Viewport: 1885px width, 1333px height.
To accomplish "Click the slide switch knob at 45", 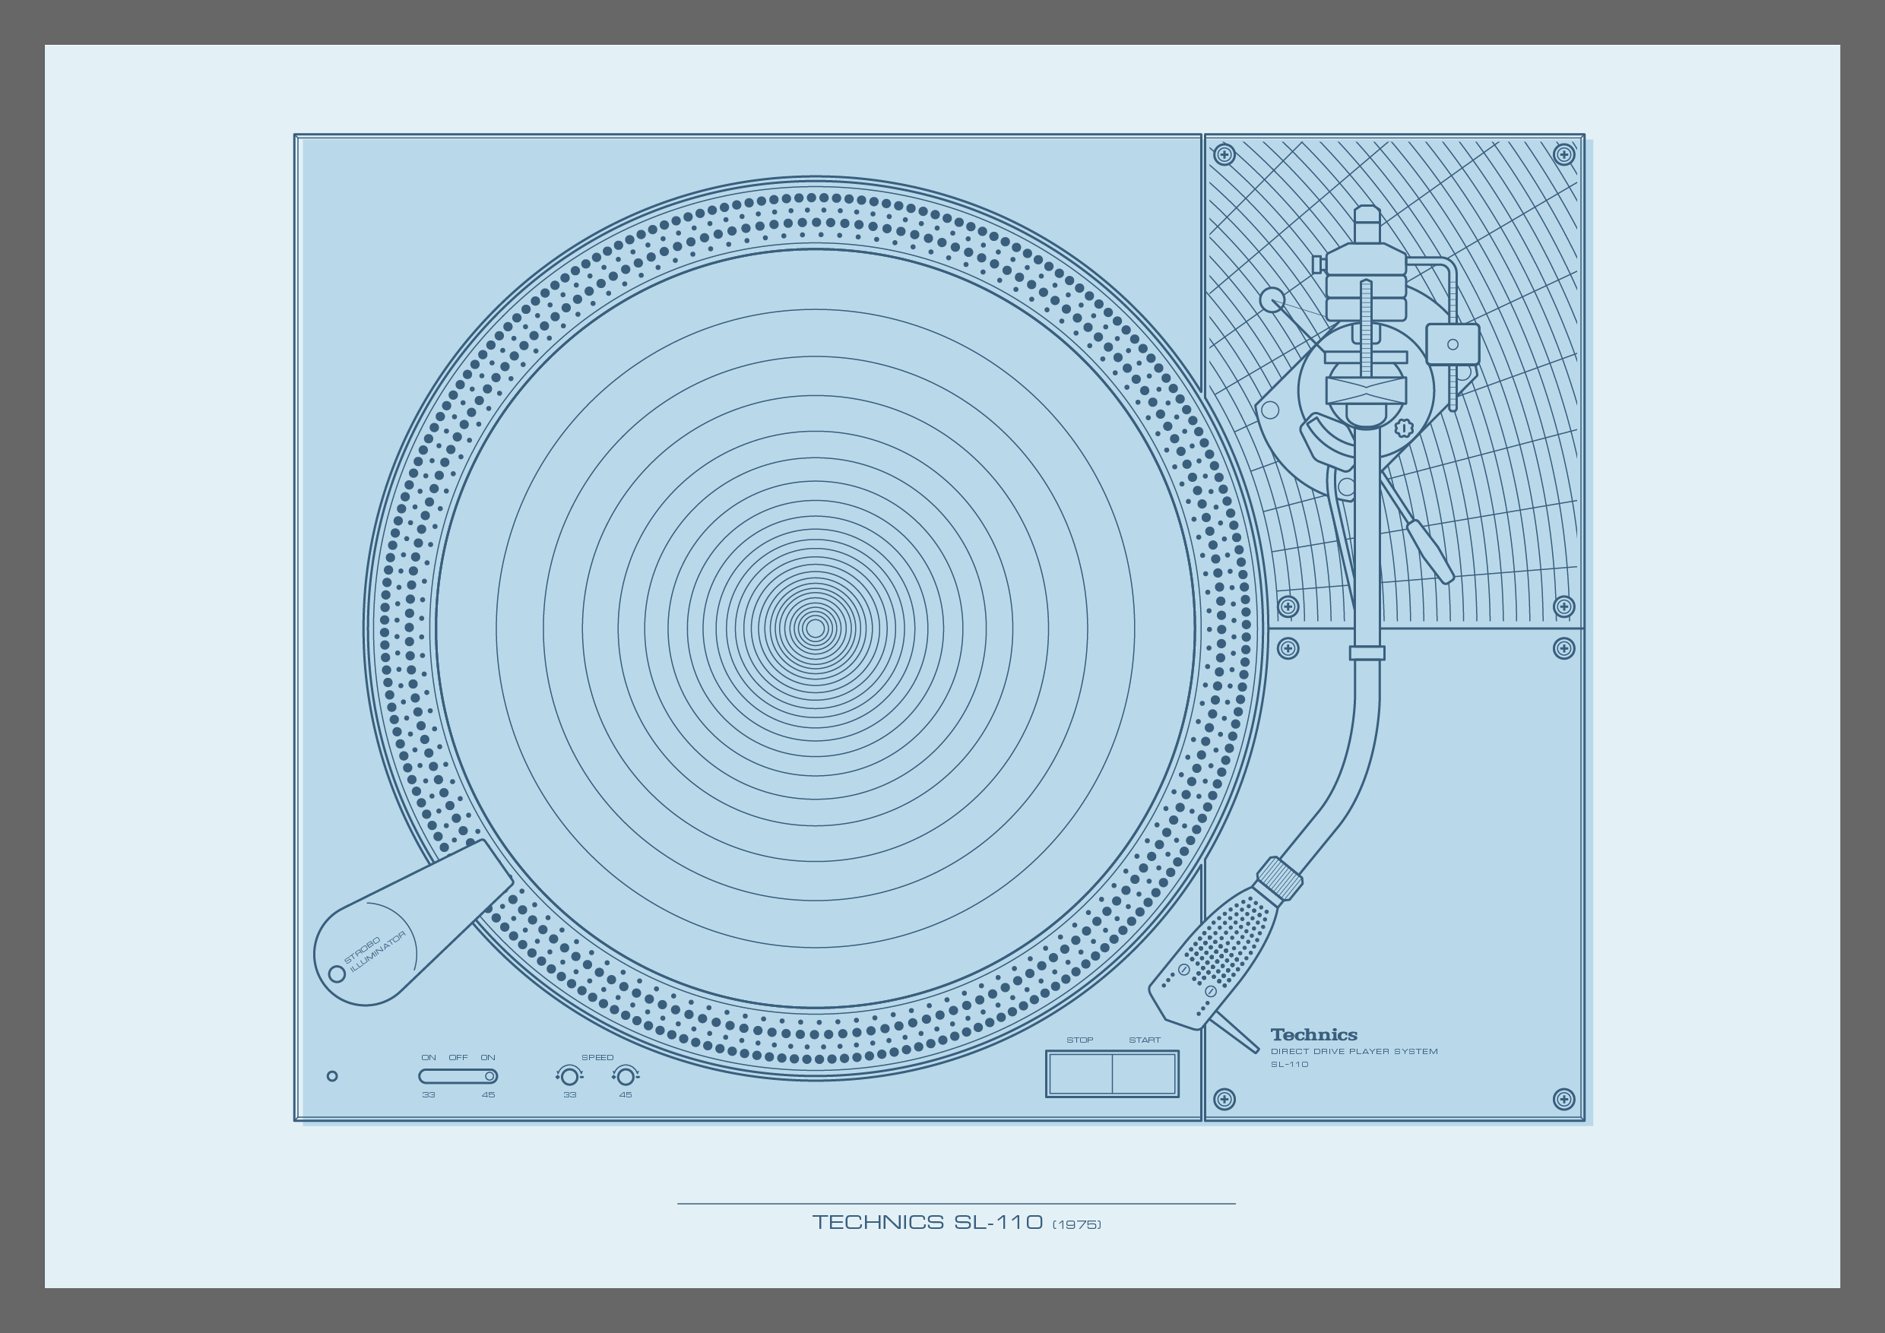I will coord(489,1076).
